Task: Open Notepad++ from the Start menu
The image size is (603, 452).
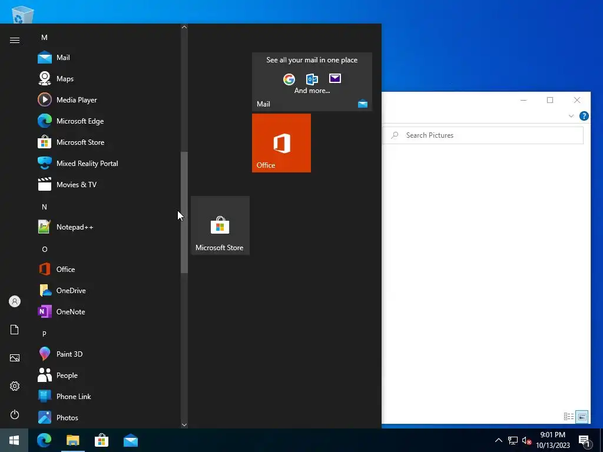Action: [x=107, y=227]
